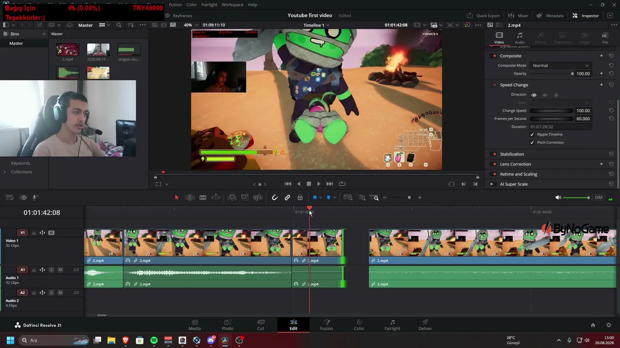Switch to the Color page

click(x=359, y=325)
